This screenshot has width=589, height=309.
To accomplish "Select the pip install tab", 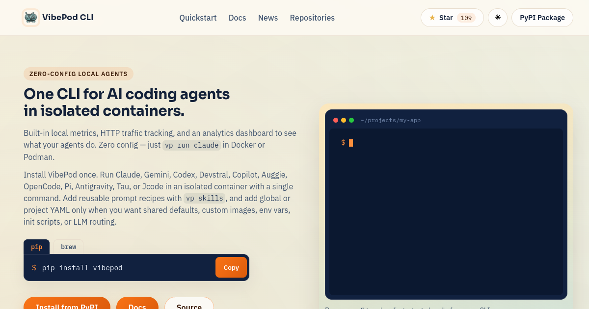I will (37, 247).
